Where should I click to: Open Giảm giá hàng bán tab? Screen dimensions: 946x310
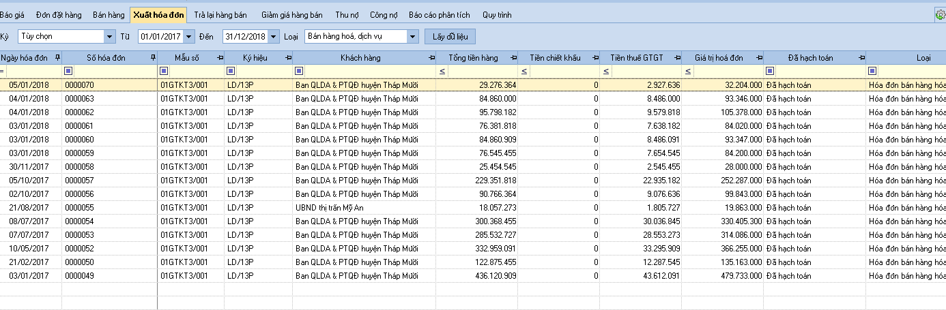click(x=292, y=14)
